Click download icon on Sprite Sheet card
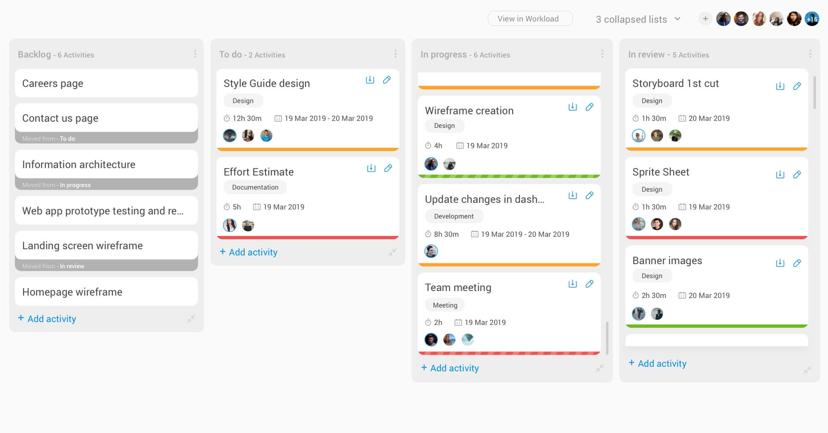This screenshot has width=828, height=433. pyautogui.click(x=780, y=175)
